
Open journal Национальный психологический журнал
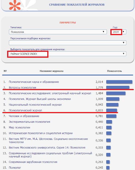point(35,105)
